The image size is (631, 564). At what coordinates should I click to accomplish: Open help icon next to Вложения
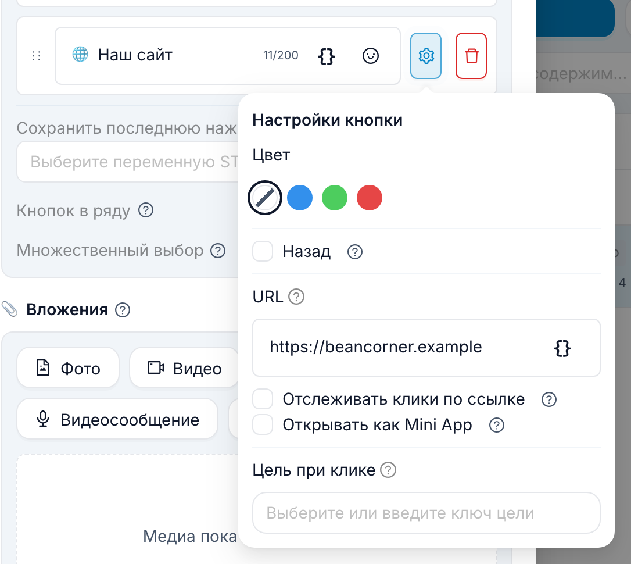tap(123, 310)
